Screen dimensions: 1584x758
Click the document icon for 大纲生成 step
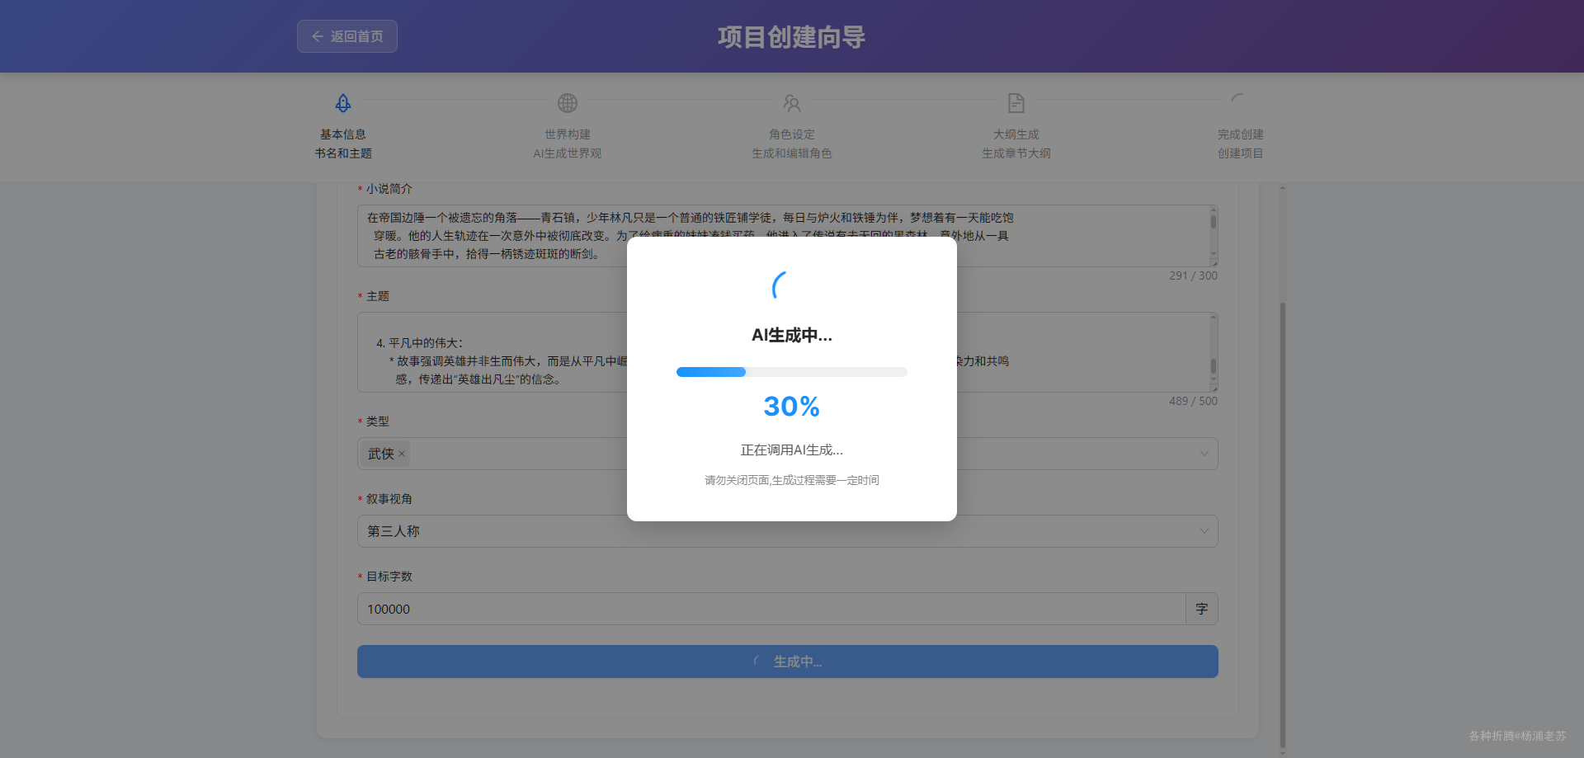pyautogui.click(x=1016, y=103)
